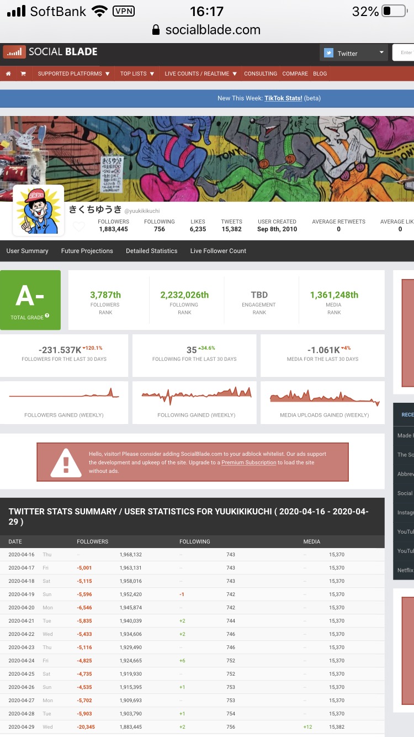Tap the lock icon in the address bar

pyautogui.click(x=156, y=30)
